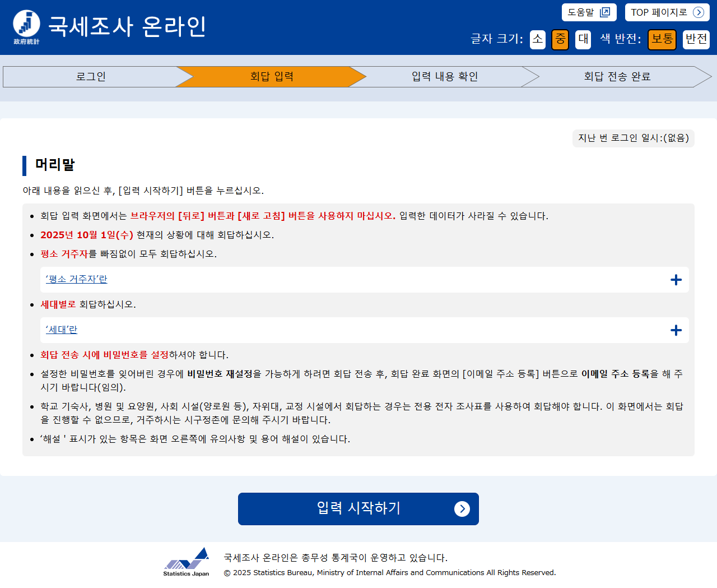Select the 입력 내용 확인 step
The image size is (717, 588).
(445, 77)
